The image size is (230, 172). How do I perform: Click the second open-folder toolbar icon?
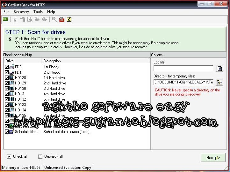[x=45, y=19]
